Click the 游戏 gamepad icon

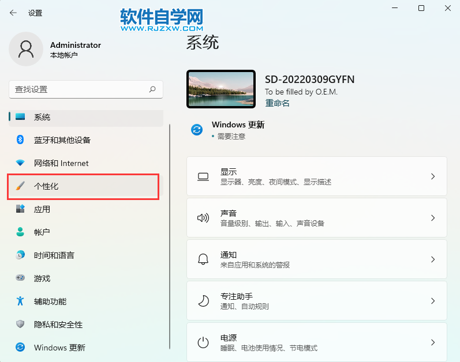click(x=20, y=278)
